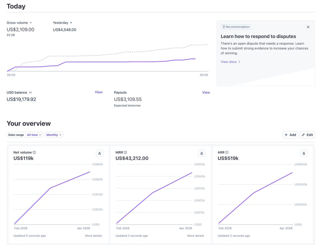The height and width of the screenshot is (245, 323).
Task: Show info about ARR metric
Action: [x=227, y=152]
